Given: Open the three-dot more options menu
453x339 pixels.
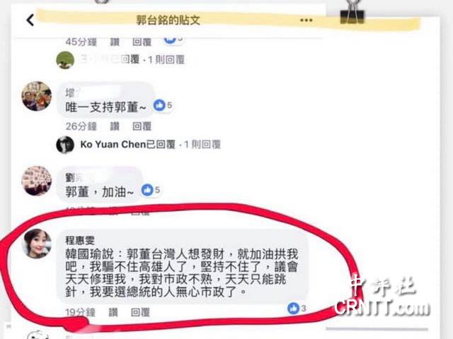Looking at the screenshot, I should coord(306,20).
